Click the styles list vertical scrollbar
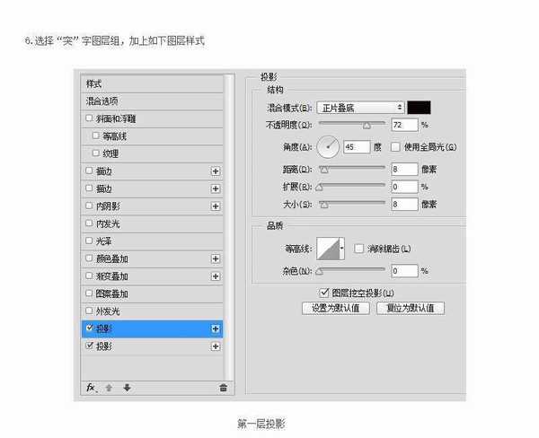Screen dimensions: 539x438 point(228,227)
